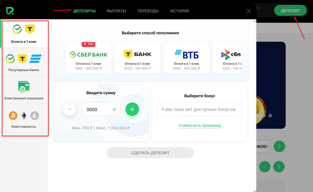Choose ВТБ payment method card
The width and height of the screenshot is (313, 192).
click(x=187, y=58)
